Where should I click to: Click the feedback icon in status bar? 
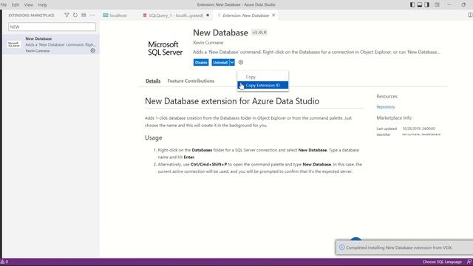coord(469,262)
